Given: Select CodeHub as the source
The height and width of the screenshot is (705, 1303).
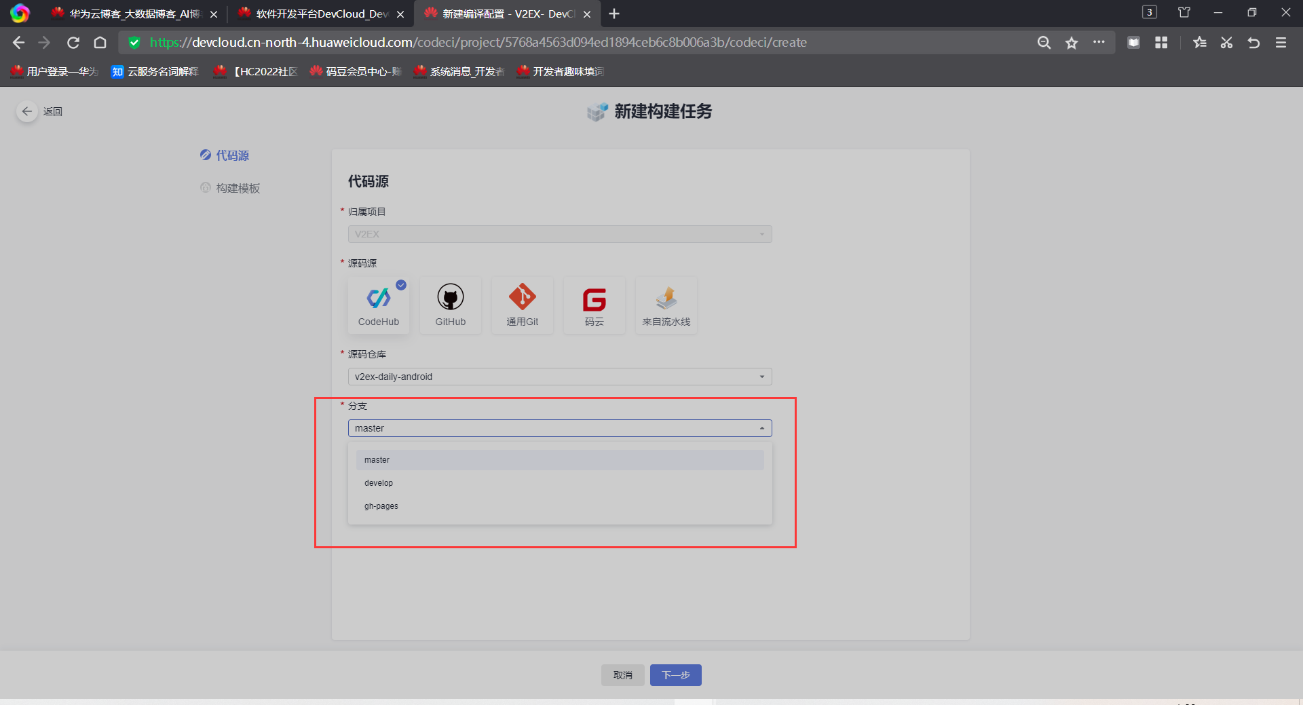Looking at the screenshot, I should 379,305.
